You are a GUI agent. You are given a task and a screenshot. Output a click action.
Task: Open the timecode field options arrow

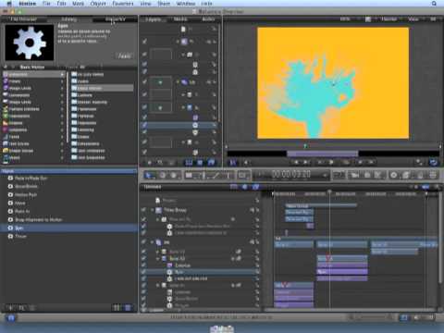point(325,175)
